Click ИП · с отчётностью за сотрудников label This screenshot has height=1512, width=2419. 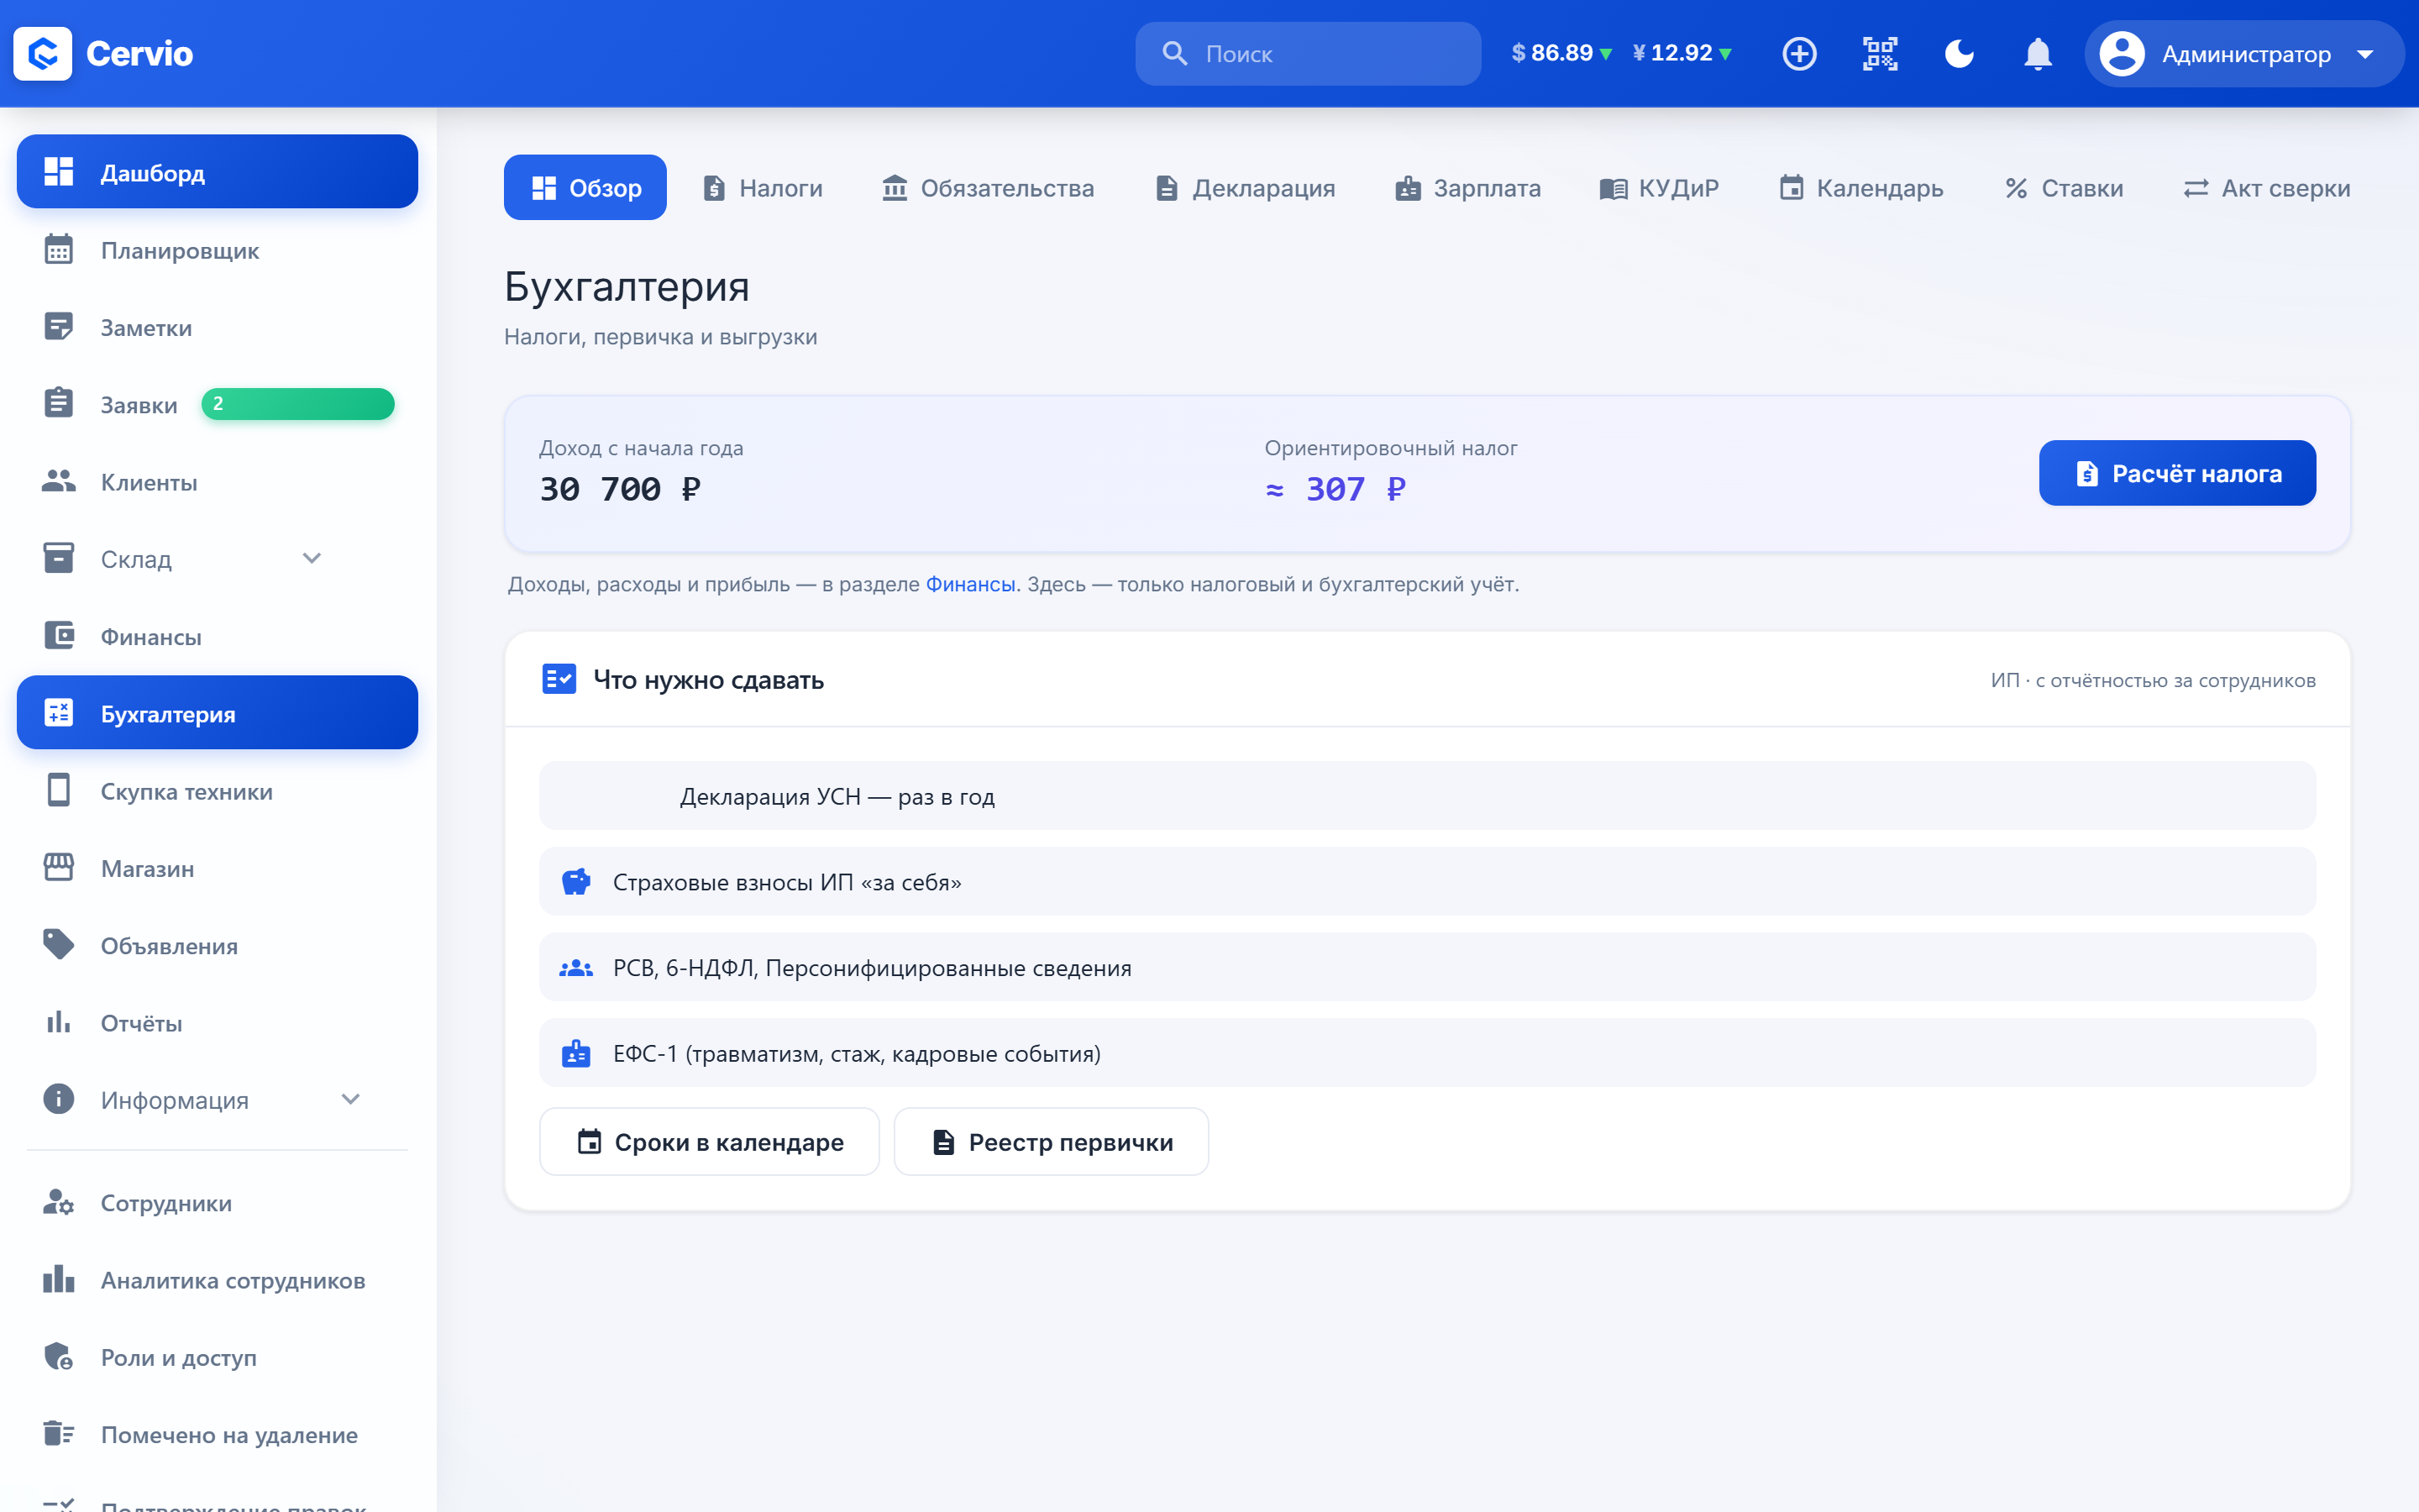click(2152, 680)
